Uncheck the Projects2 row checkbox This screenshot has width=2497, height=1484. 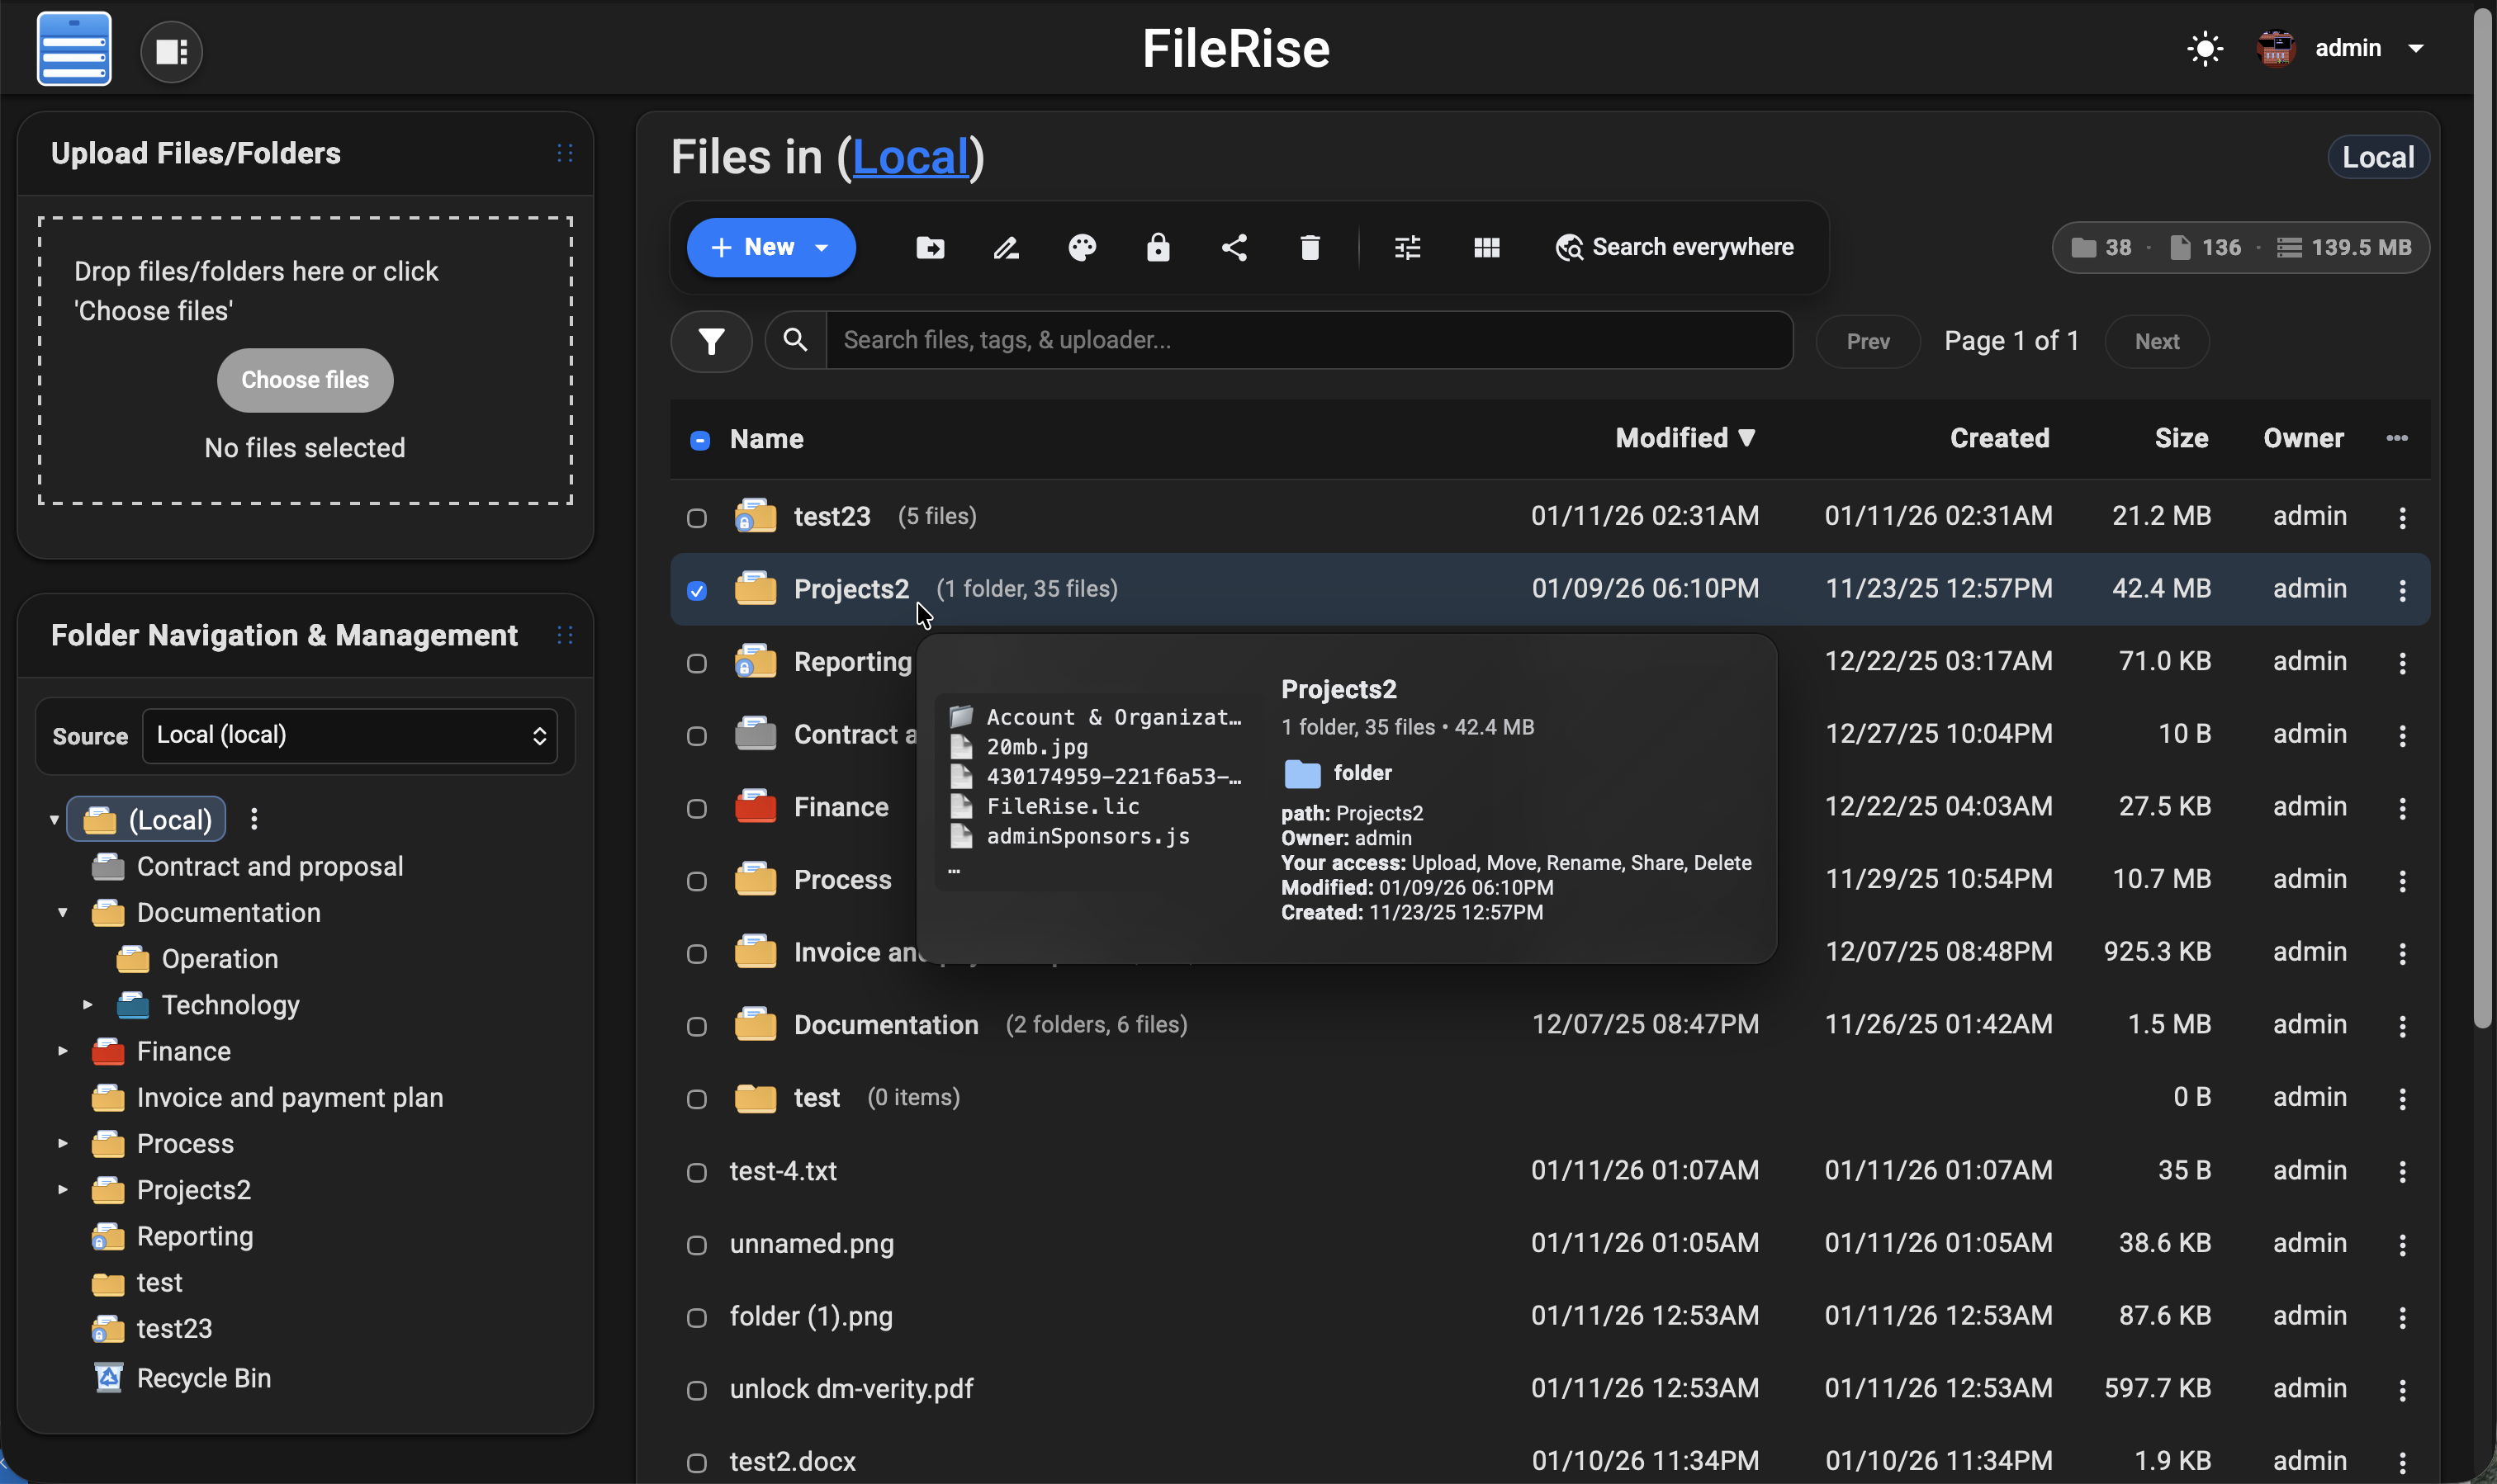click(696, 590)
